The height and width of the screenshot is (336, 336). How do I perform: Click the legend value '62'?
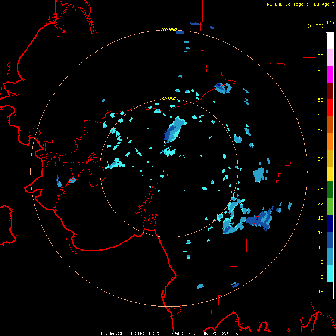tap(321, 56)
